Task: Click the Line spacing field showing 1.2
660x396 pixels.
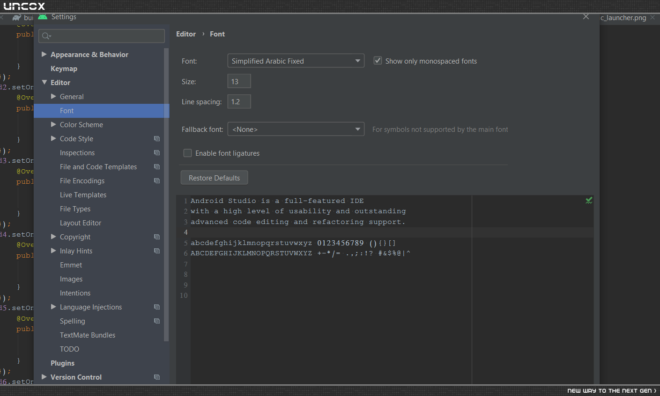Action: tap(239, 101)
